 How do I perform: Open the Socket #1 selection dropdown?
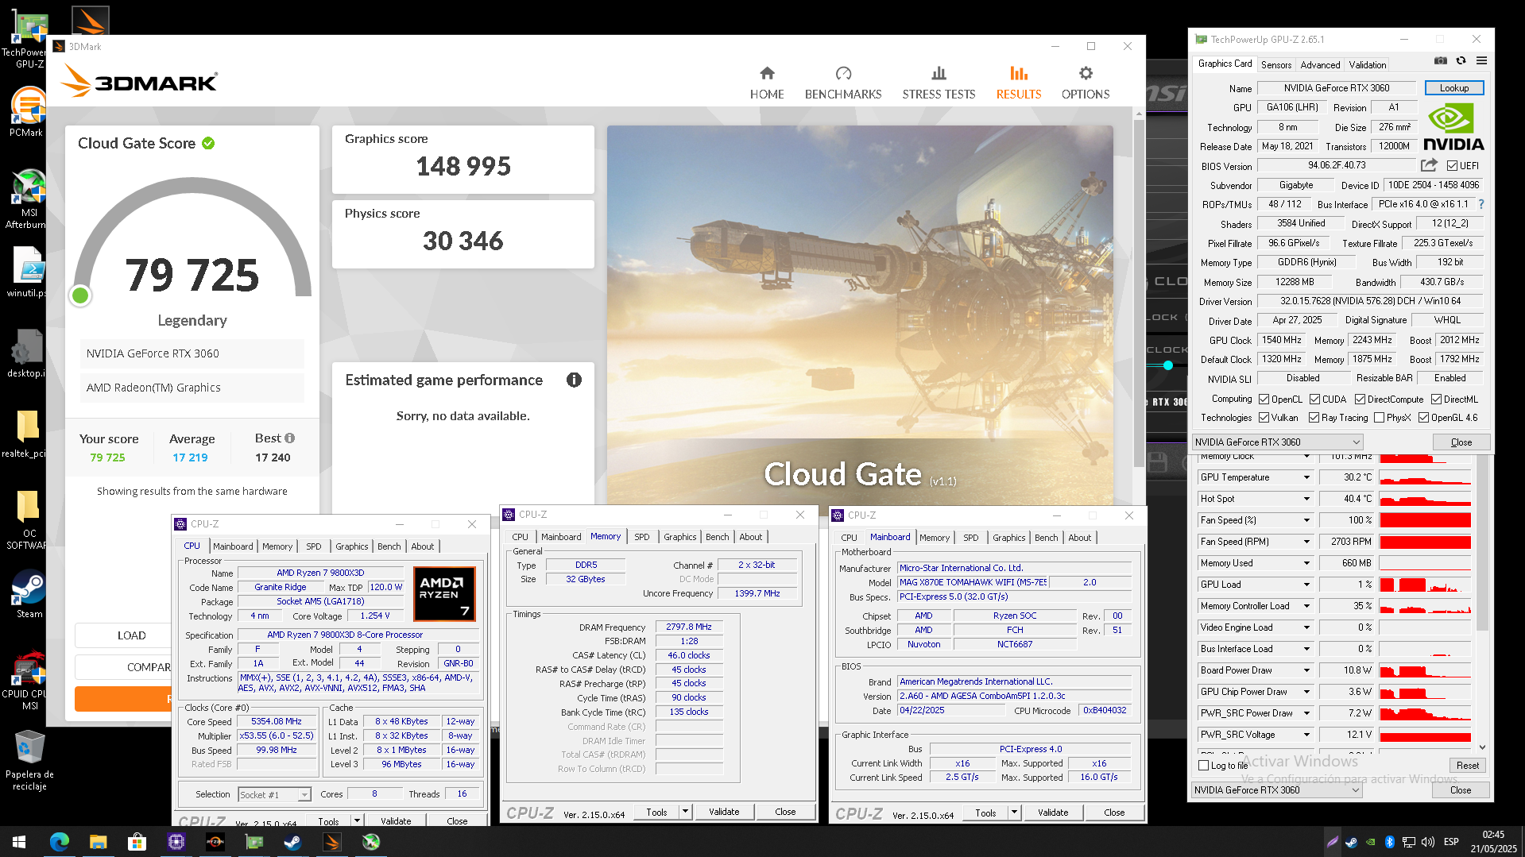click(x=274, y=794)
